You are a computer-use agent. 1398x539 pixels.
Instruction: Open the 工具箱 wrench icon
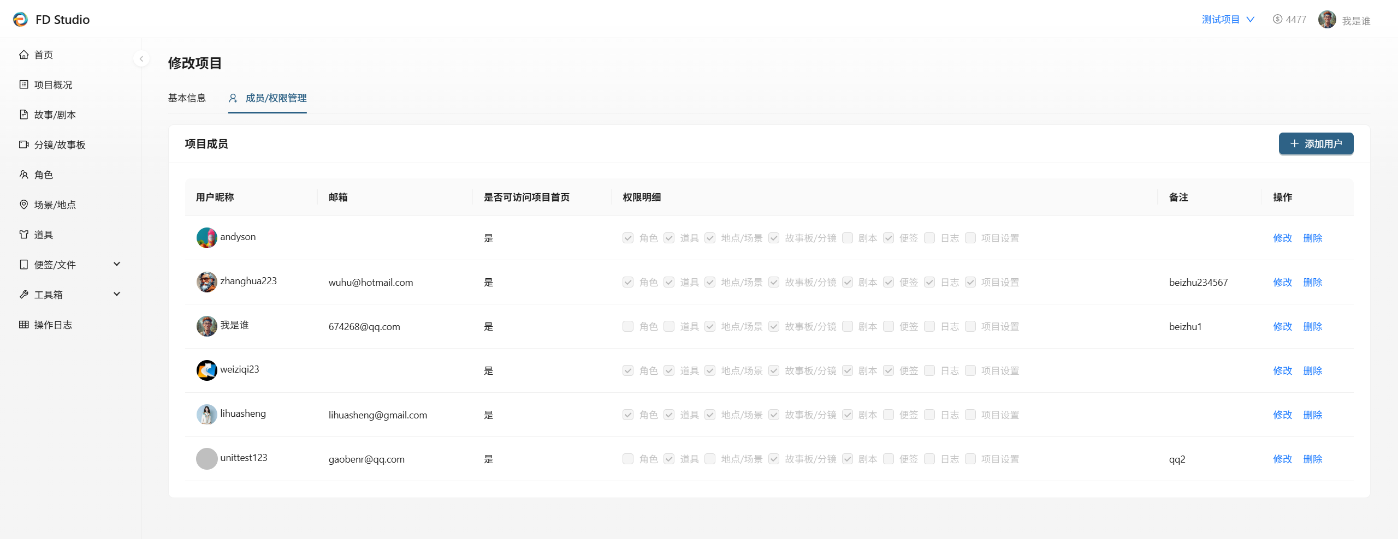[23, 295]
